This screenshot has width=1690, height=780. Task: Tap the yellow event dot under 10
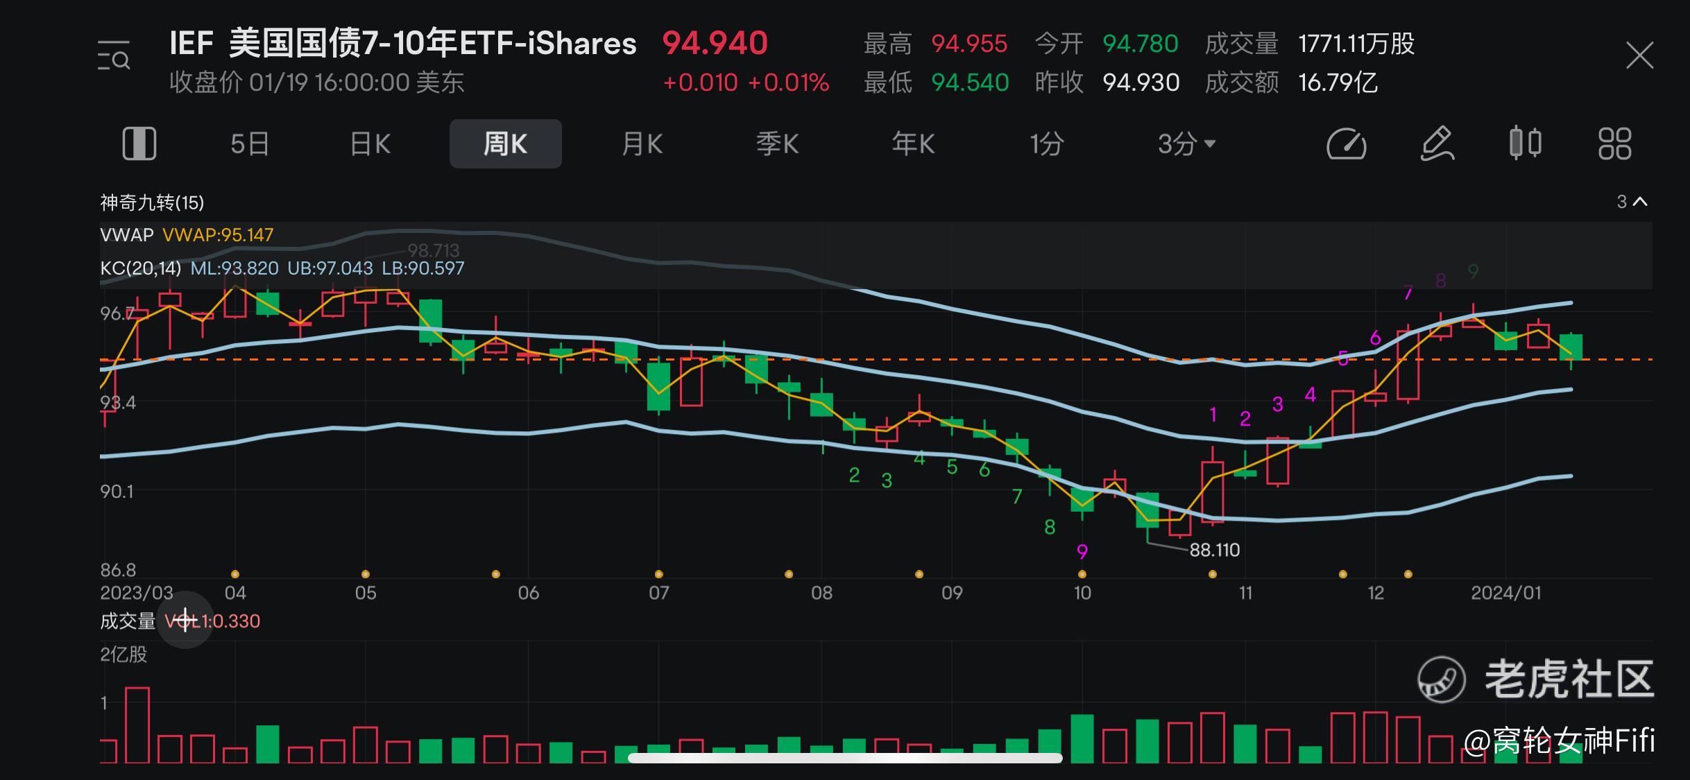[x=1082, y=574]
